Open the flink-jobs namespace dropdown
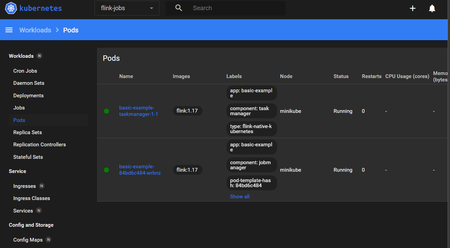Screen dimensions: 450x248 click(x=127, y=8)
